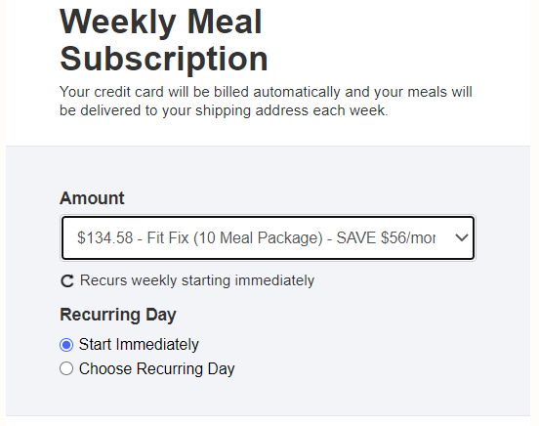Click the "Amount" field label
Image resolution: width=539 pixels, height=426 pixels.
[92, 198]
